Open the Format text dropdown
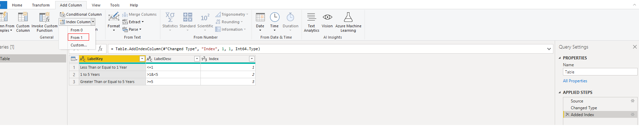This screenshot has width=639, height=126. 114,22
